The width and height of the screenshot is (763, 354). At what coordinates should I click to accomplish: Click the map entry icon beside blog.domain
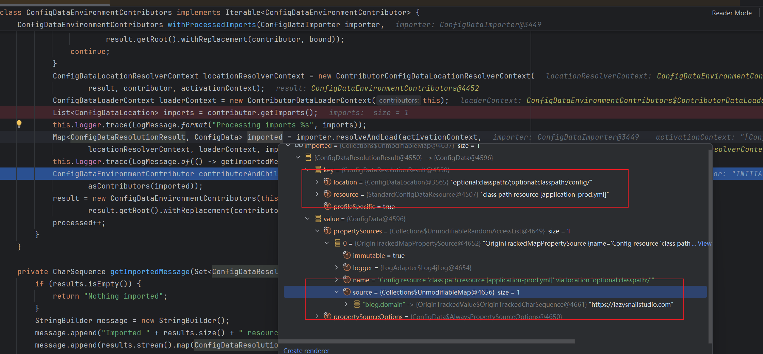tap(357, 304)
